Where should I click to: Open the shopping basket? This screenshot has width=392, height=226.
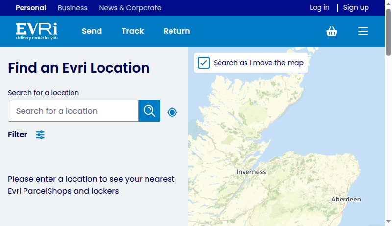pyautogui.click(x=332, y=31)
